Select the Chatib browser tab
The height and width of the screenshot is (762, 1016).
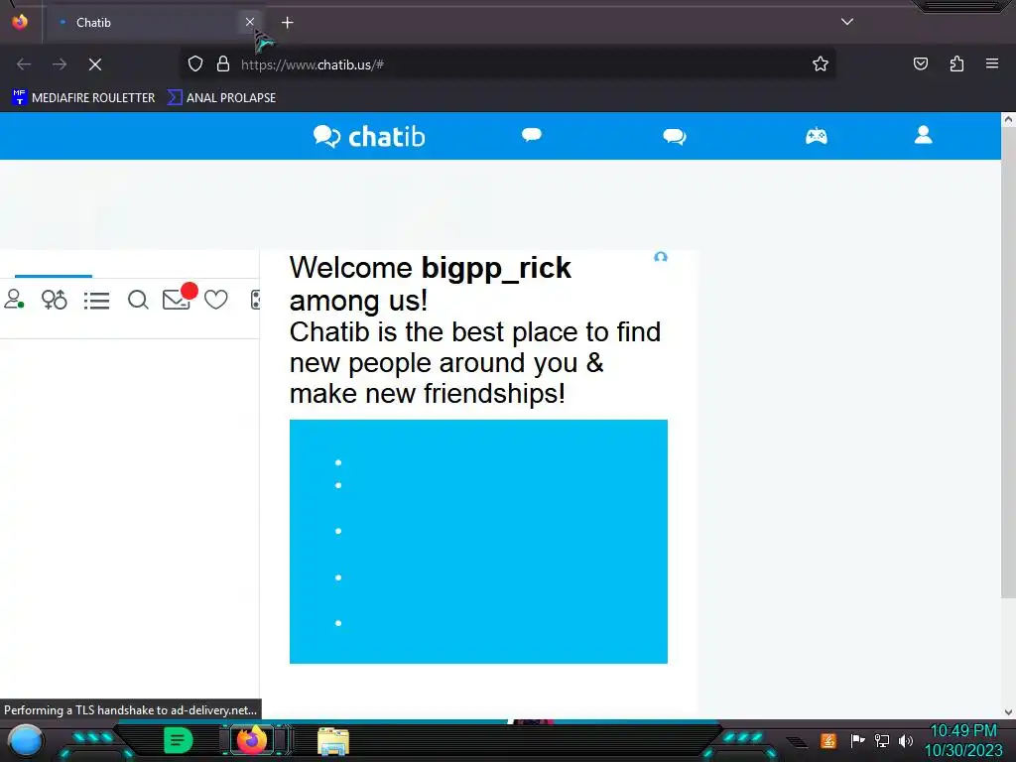tap(152, 23)
